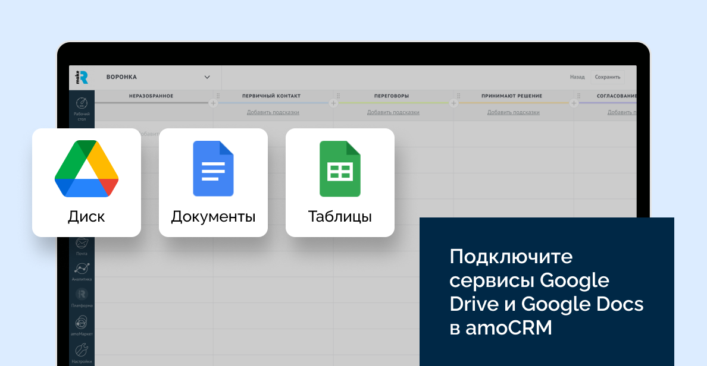Screen dimensions: 707x366
Task: Click Добавить подсказки under Принимают решение
Action: point(513,112)
